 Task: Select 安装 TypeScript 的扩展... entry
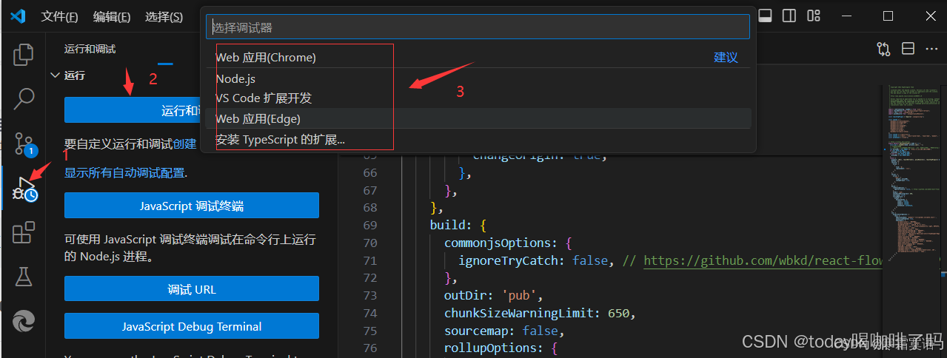pyautogui.click(x=478, y=139)
